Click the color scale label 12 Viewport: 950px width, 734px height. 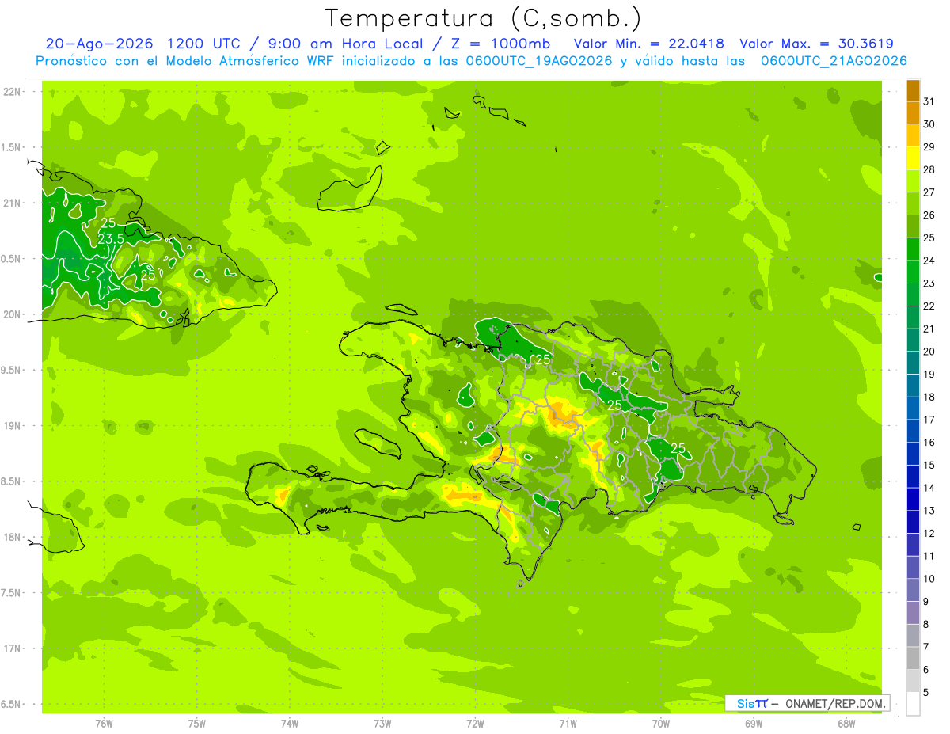click(929, 533)
